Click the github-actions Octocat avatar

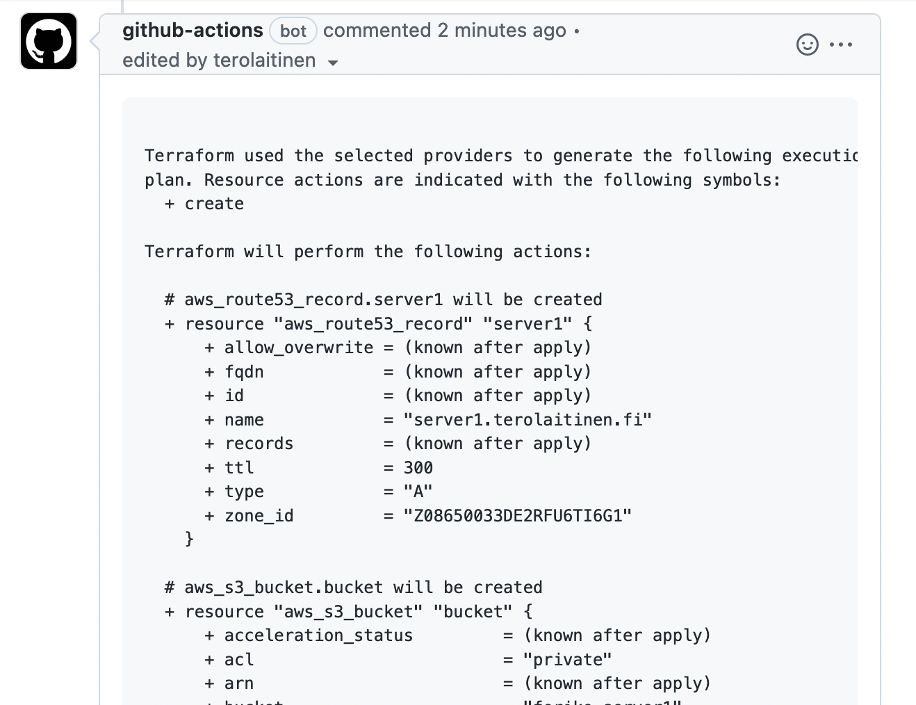(49, 41)
